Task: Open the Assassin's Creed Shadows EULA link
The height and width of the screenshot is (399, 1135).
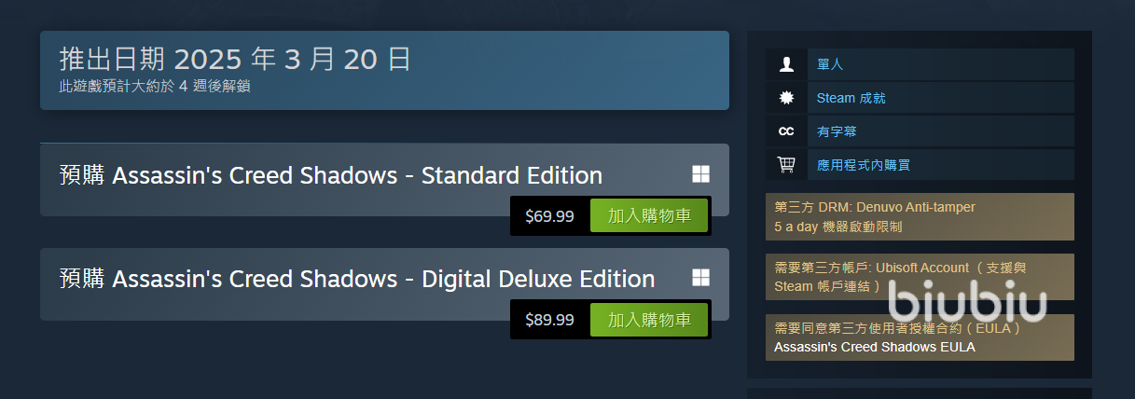Action: [874, 347]
